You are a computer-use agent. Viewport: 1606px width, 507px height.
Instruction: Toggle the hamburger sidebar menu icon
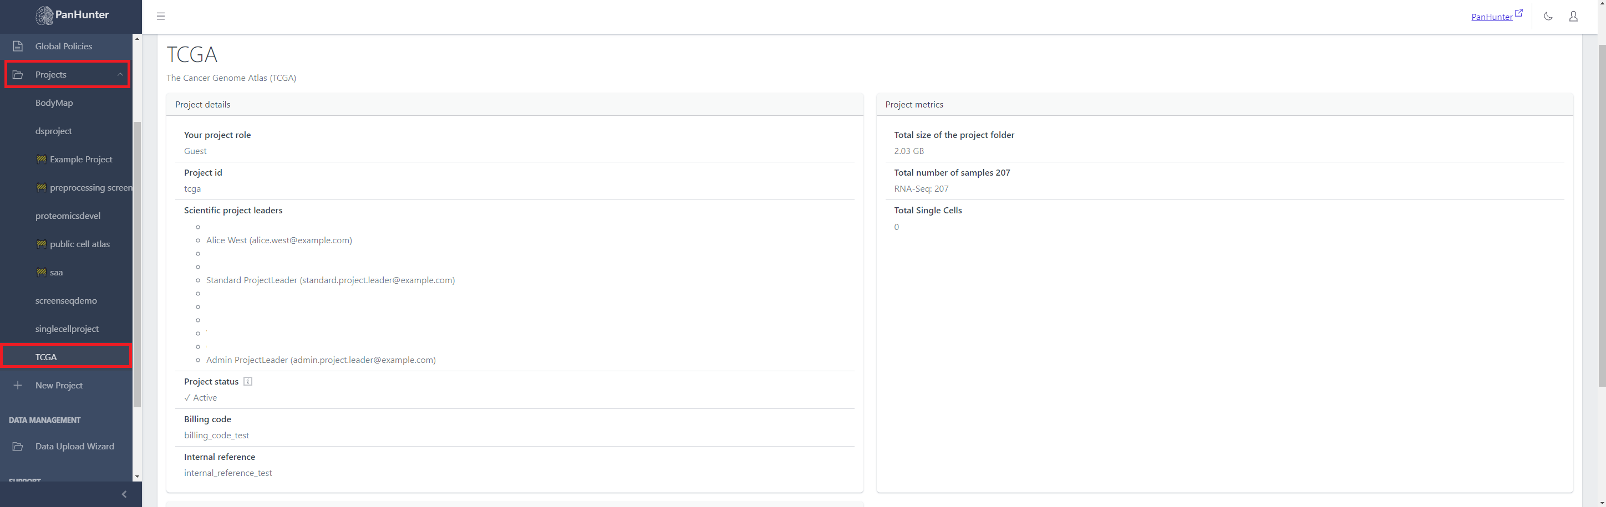coord(161,16)
